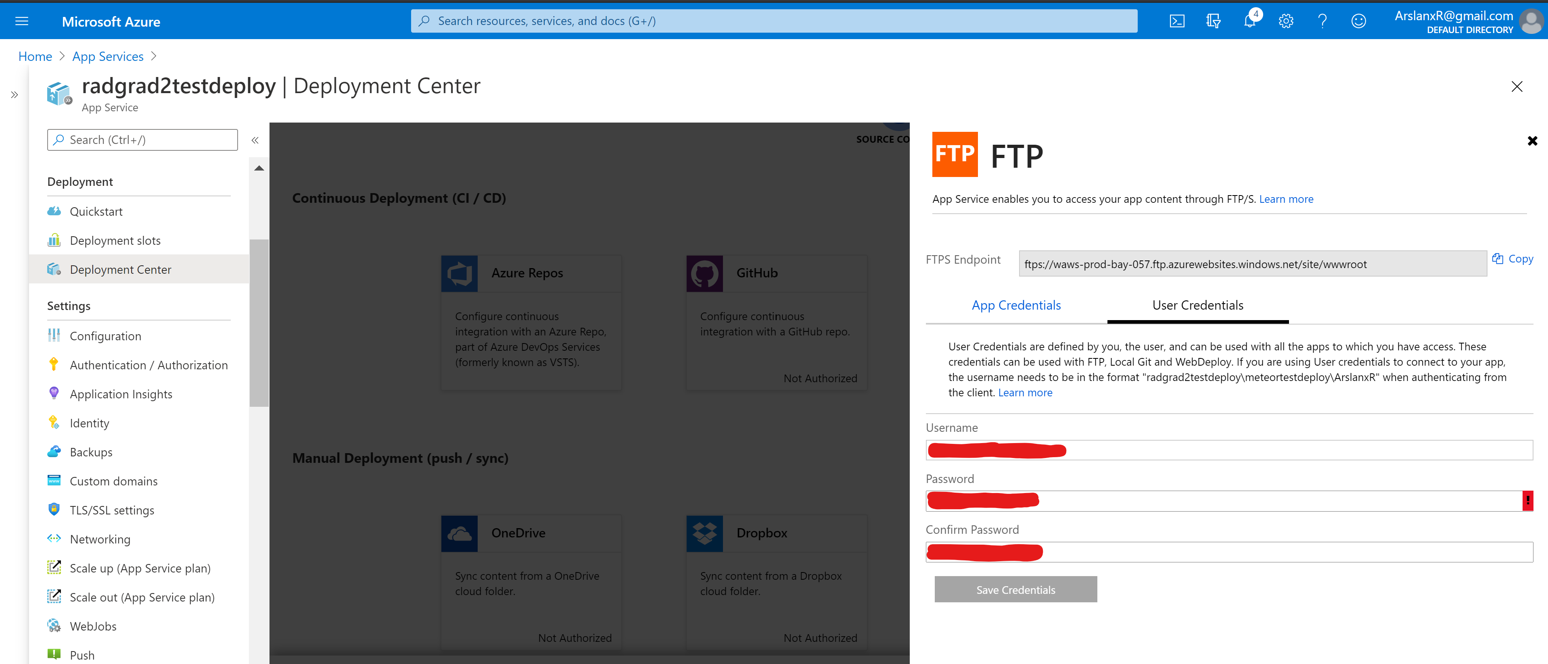The height and width of the screenshot is (664, 1548).
Task: Click the GitHub tile icon
Action: click(704, 274)
